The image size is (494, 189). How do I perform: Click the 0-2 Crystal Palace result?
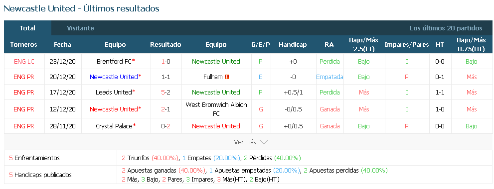click(x=165, y=126)
